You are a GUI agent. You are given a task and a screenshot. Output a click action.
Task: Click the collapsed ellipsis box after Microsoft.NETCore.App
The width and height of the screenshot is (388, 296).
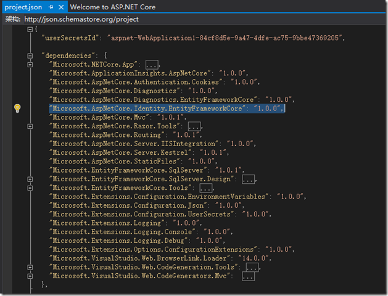pyautogui.click(x=152, y=65)
